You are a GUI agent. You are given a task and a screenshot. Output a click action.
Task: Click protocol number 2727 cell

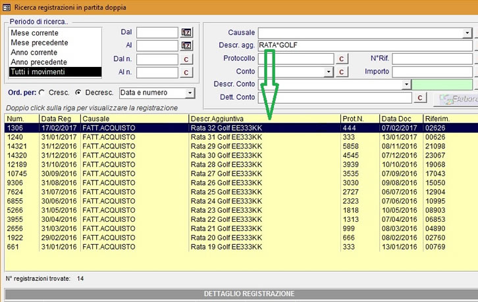click(350, 192)
